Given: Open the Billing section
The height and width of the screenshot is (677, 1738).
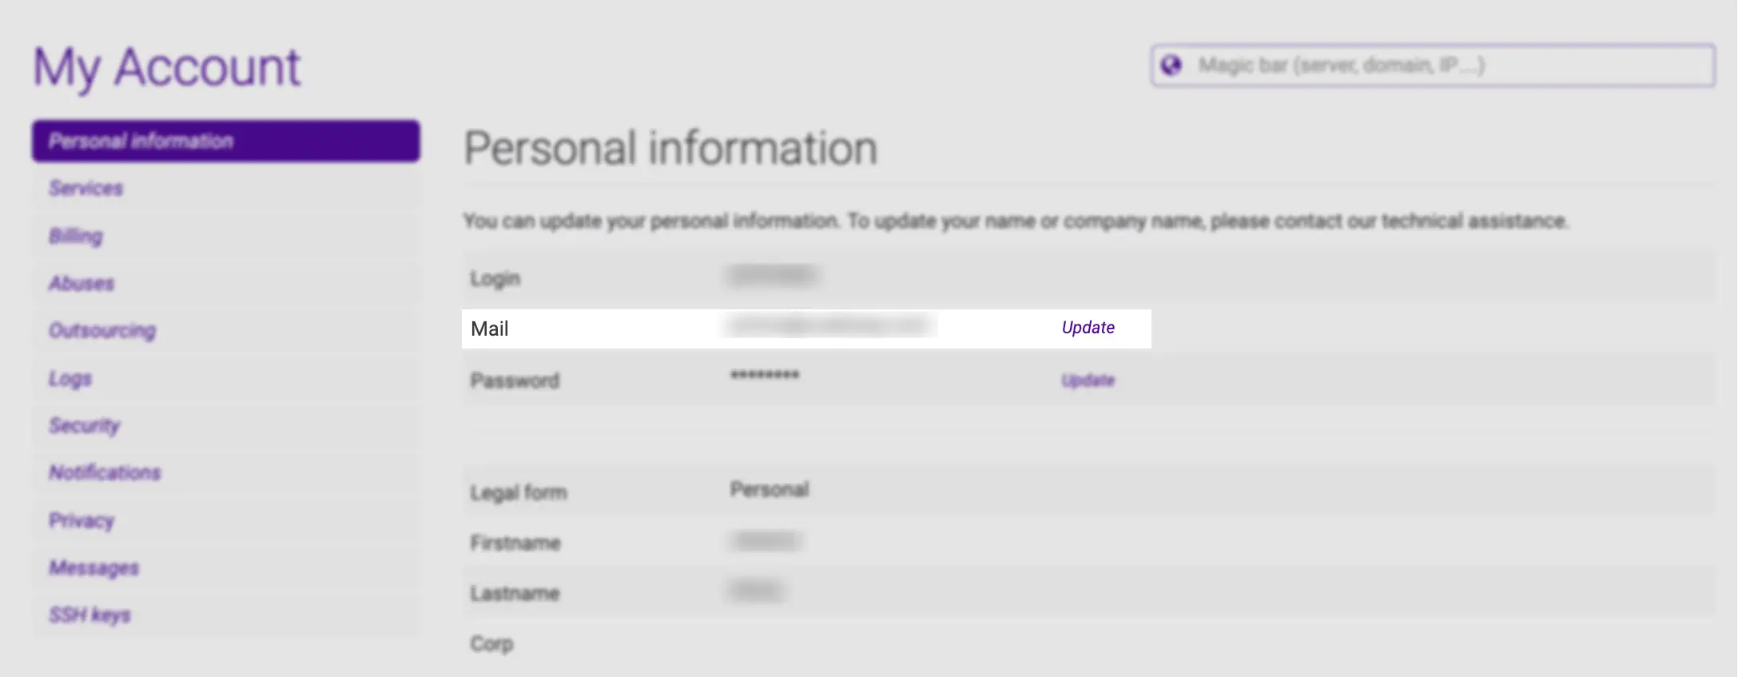Looking at the screenshot, I should 76,236.
